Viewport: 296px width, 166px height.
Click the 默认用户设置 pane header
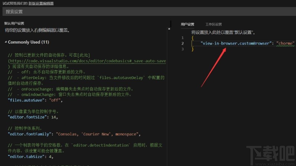[14, 23]
